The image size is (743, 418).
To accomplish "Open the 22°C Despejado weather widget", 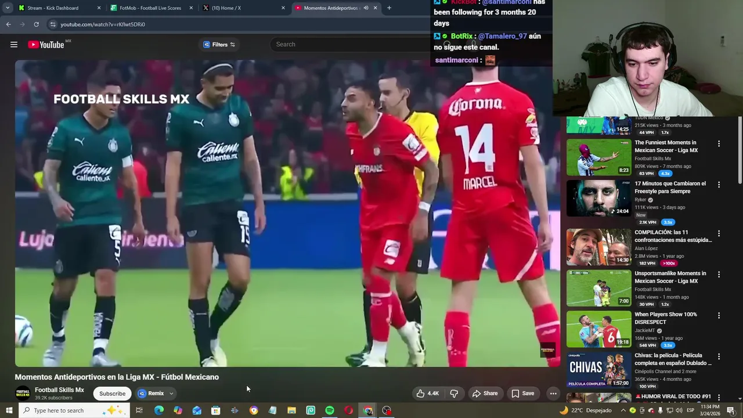I will point(585,410).
